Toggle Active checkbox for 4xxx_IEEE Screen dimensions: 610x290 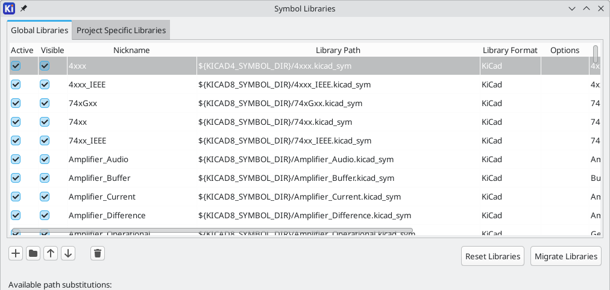[x=16, y=84]
